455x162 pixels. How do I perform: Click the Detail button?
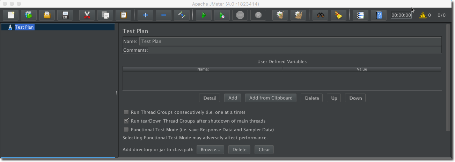[x=210, y=98]
